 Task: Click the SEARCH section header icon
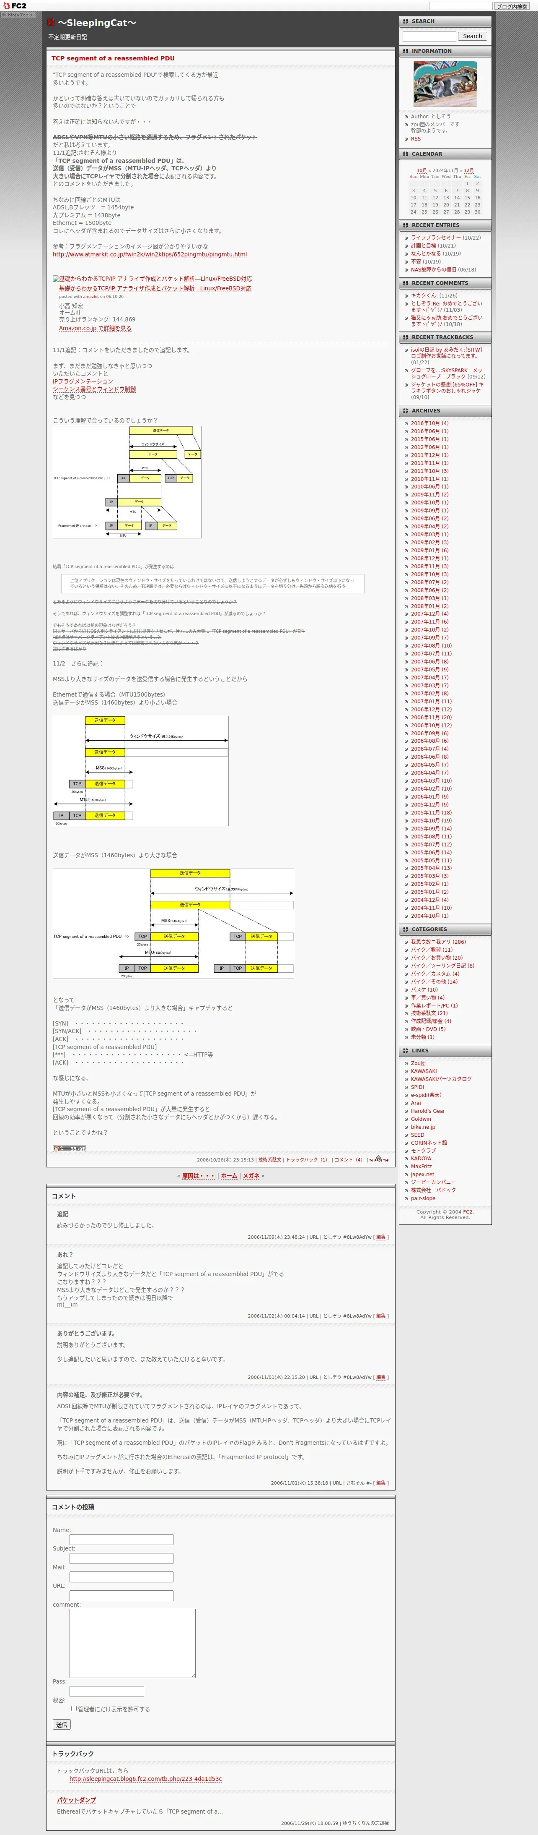click(406, 21)
